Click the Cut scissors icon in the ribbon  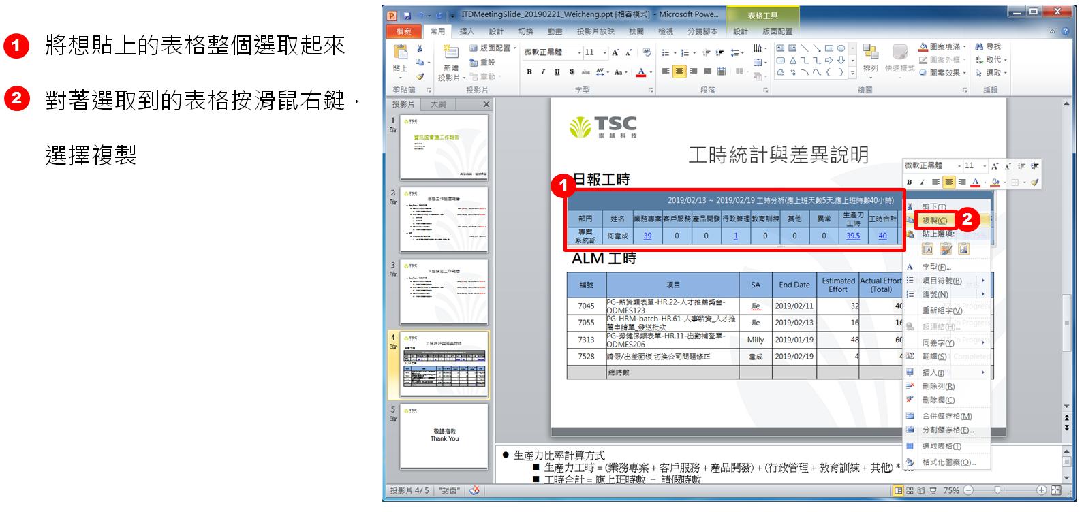(x=420, y=49)
